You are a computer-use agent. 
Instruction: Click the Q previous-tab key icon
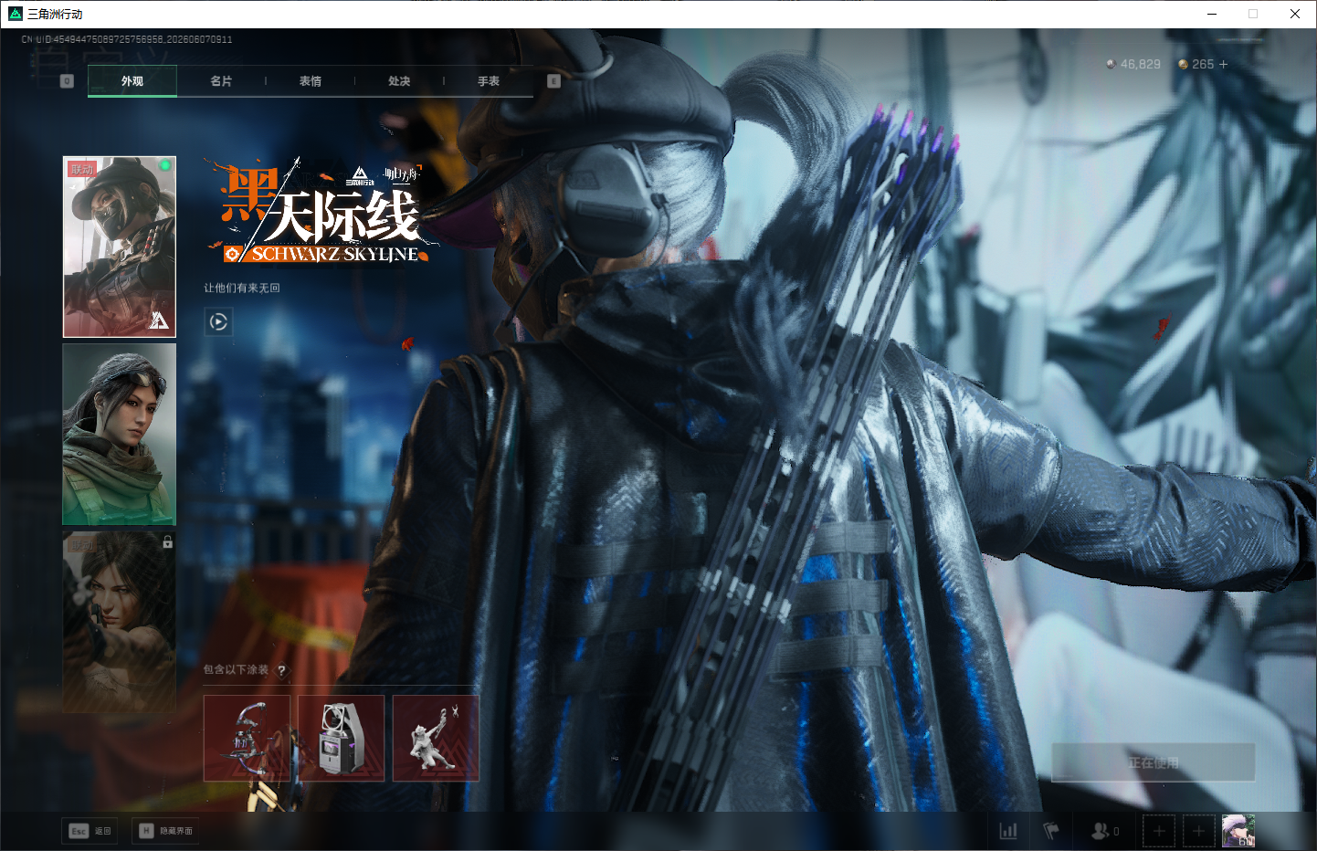(67, 81)
